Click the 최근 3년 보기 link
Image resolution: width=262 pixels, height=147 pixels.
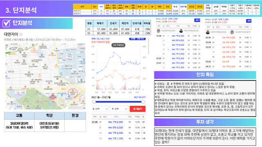pos(140,97)
